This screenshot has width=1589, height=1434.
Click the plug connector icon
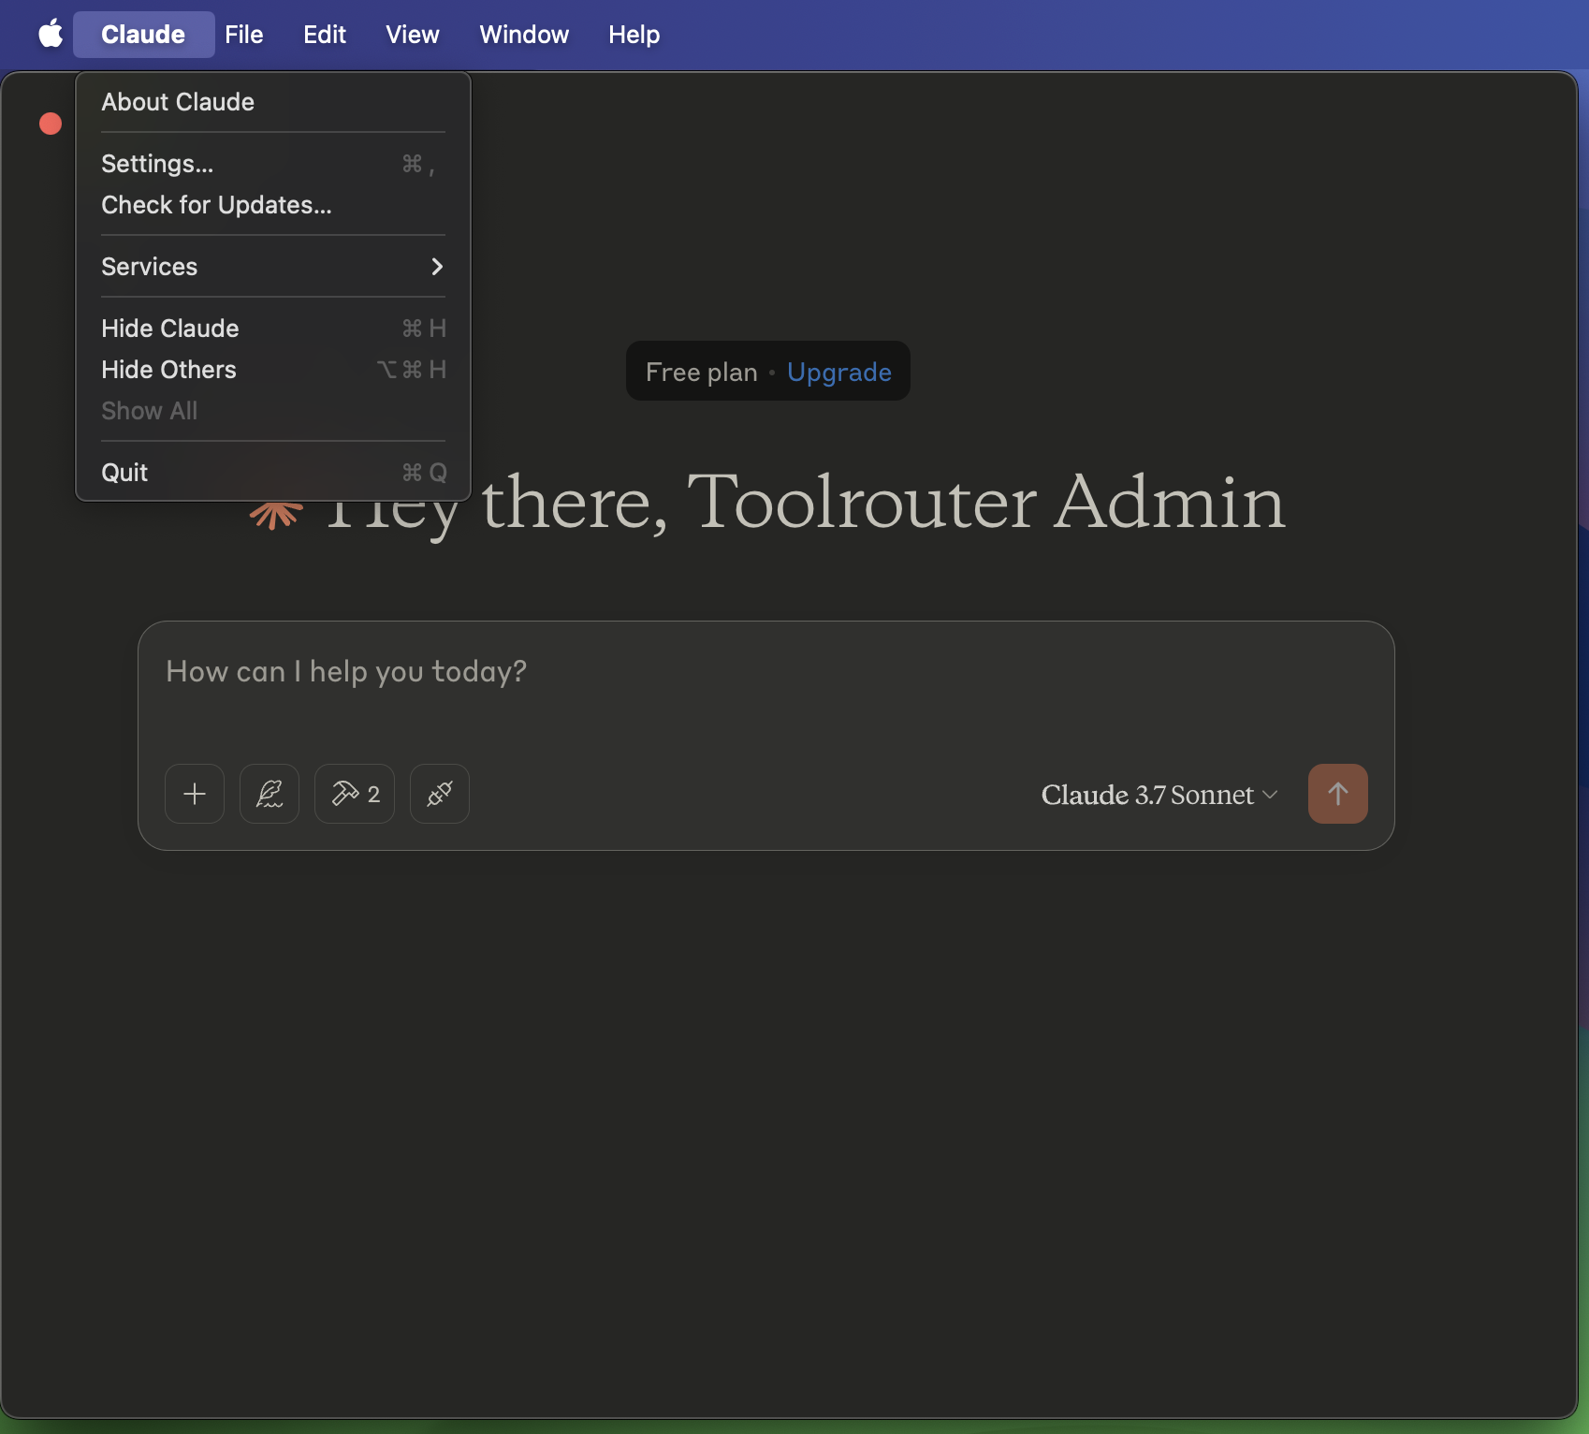440,794
